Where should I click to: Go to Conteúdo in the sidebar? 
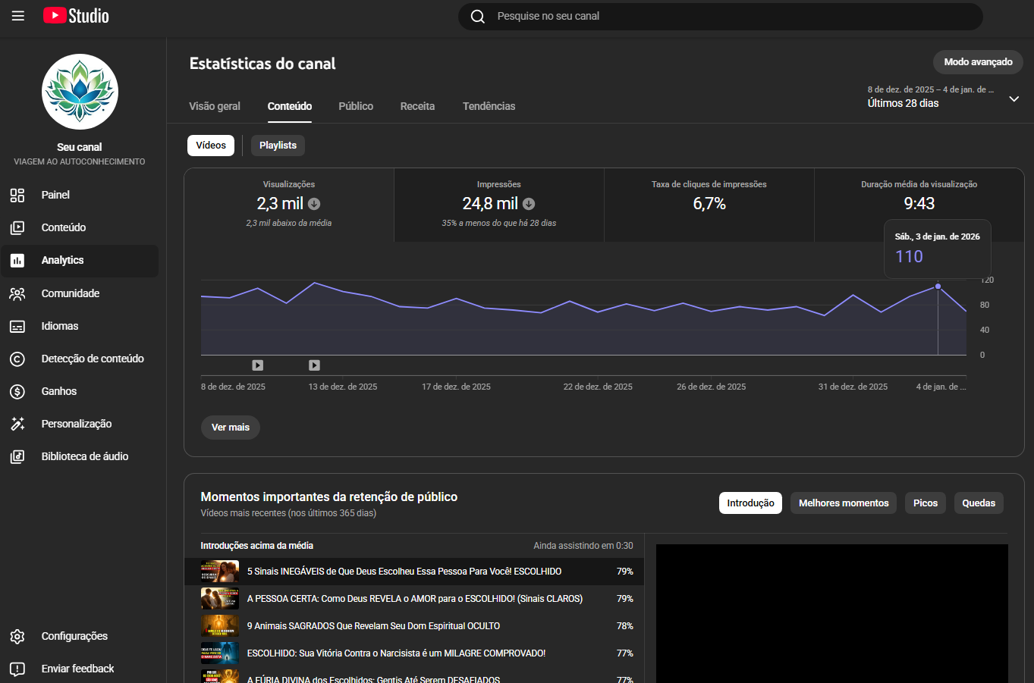[x=80, y=227]
